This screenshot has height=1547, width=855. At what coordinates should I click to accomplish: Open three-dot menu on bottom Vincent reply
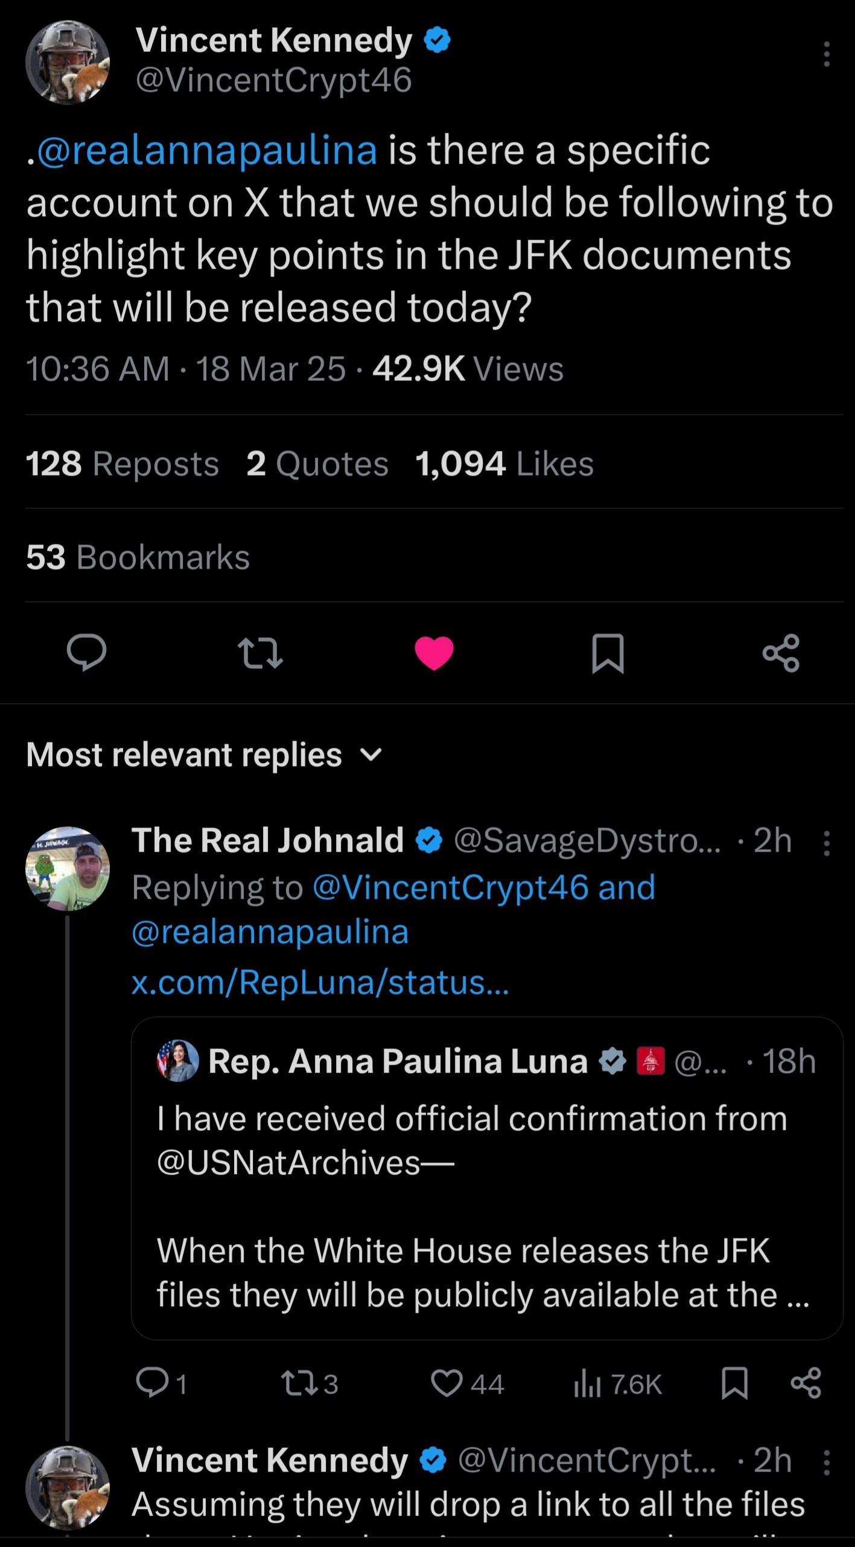(x=826, y=1463)
